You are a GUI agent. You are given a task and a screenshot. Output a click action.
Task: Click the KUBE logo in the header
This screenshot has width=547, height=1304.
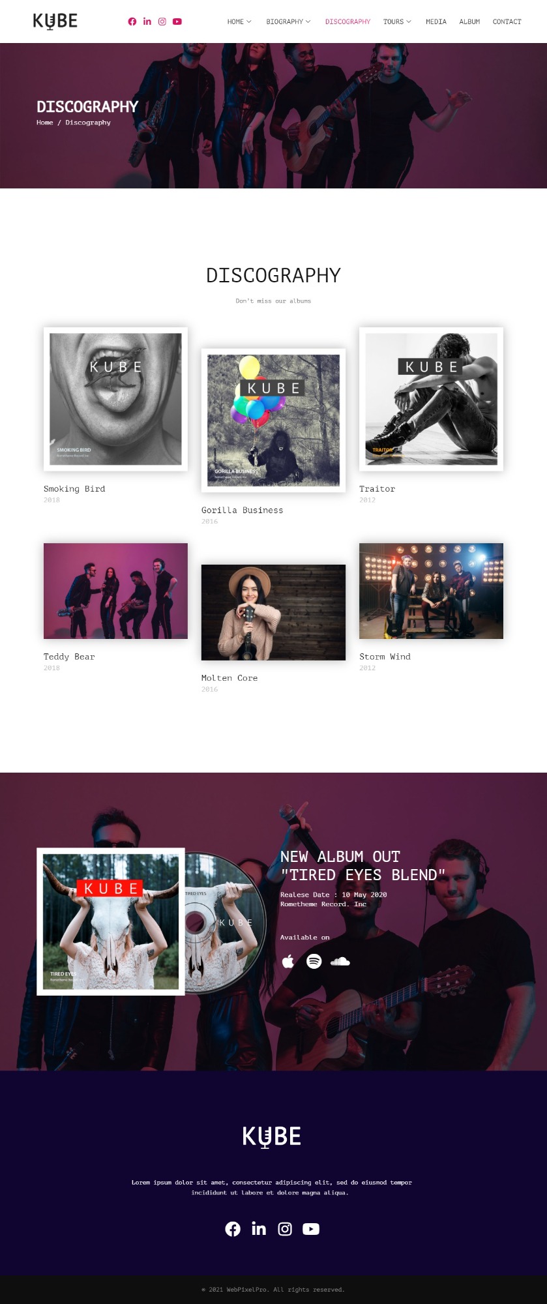(55, 22)
